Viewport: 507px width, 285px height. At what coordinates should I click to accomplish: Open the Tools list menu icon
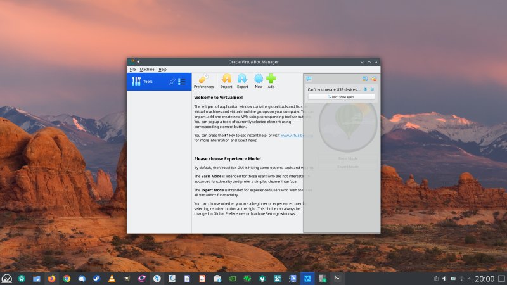(182, 82)
